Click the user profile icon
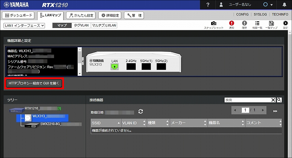The width and height of the screenshot is (292, 158). tap(221, 5)
